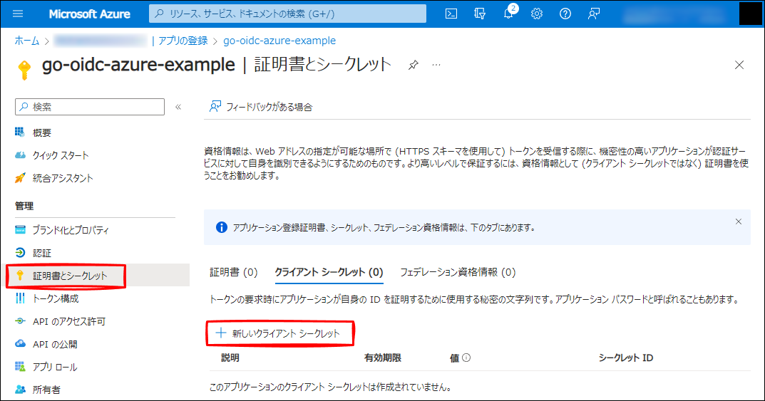Open the Azure portal hamburger menu
The image size is (765, 401).
point(19,14)
